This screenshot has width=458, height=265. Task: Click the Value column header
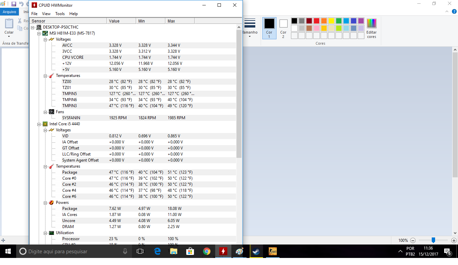pyautogui.click(x=121, y=21)
